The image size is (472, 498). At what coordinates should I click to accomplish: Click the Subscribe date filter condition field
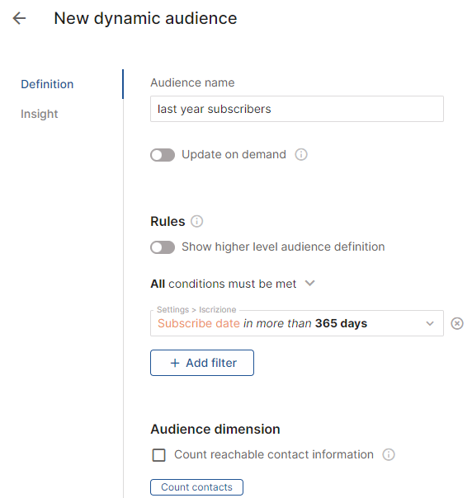(x=297, y=323)
